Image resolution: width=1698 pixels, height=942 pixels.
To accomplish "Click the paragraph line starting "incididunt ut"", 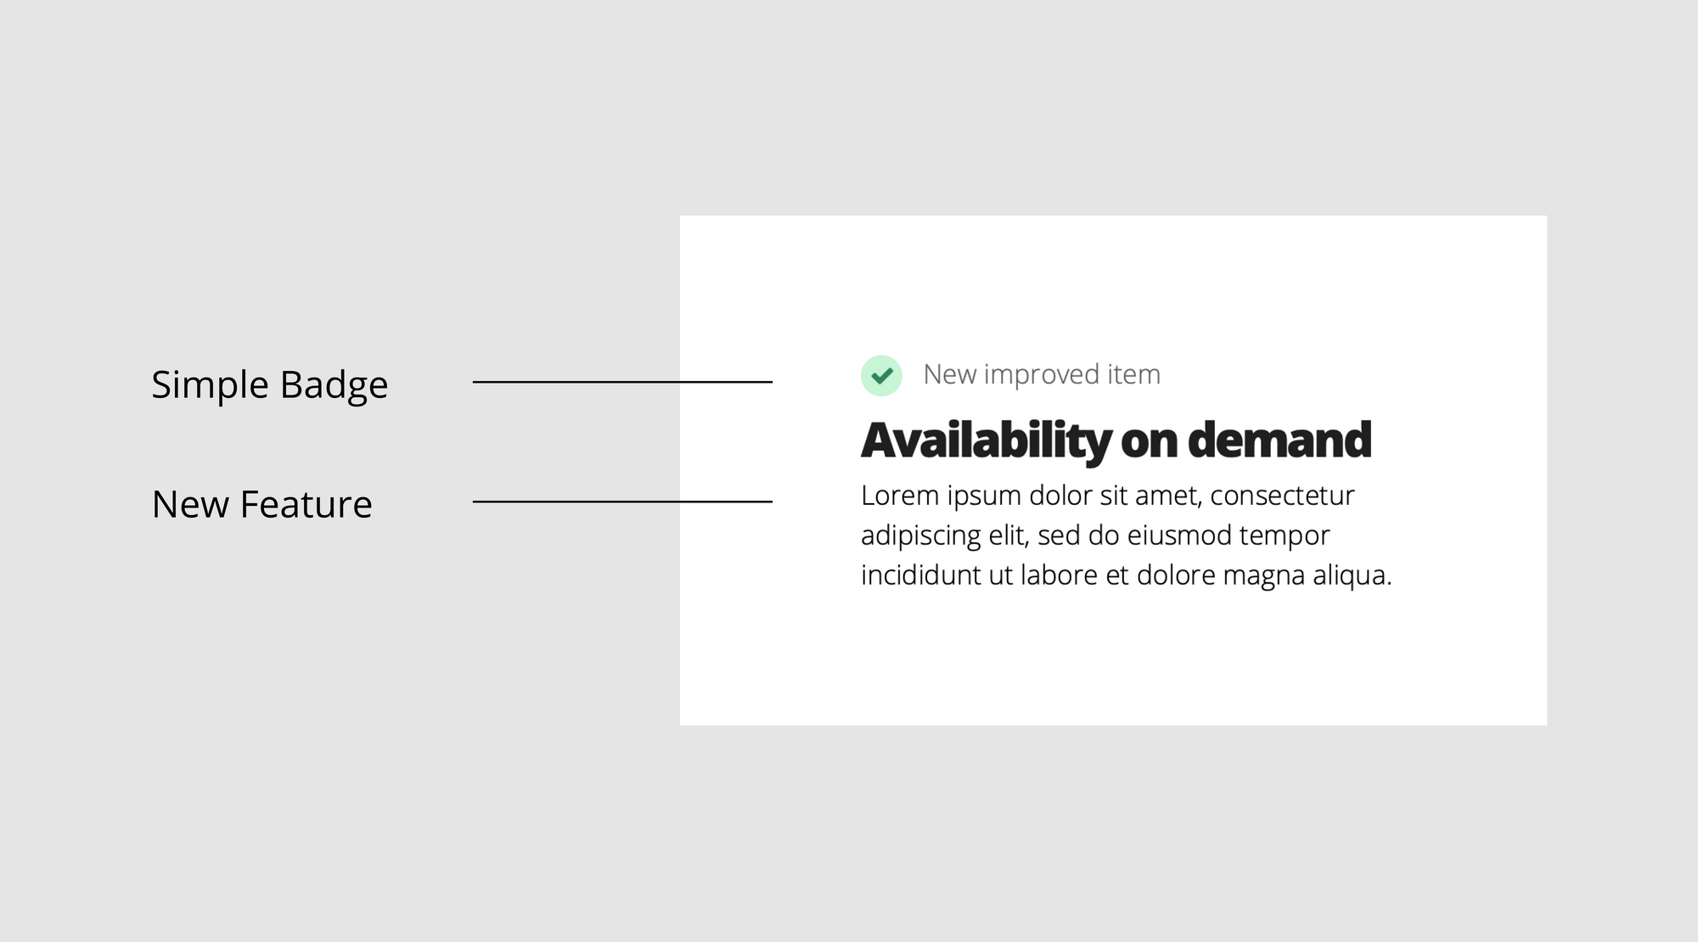I will click(x=1126, y=575).
